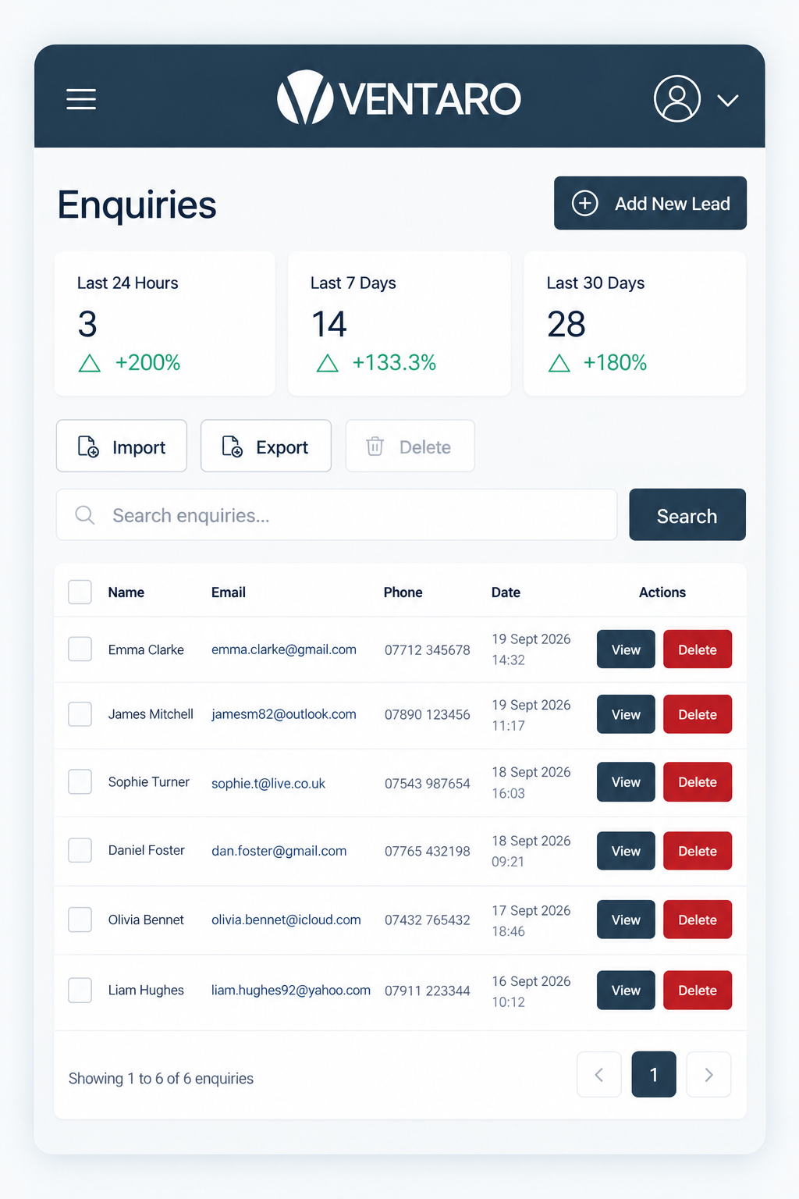This screenshot has height=1199, width=799.
Task: Open the Last 7 Days stat card
Action: pyautogui.click(x=399, y=323)
